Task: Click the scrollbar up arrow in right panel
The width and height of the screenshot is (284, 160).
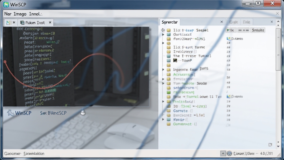Action: [278, 21]
